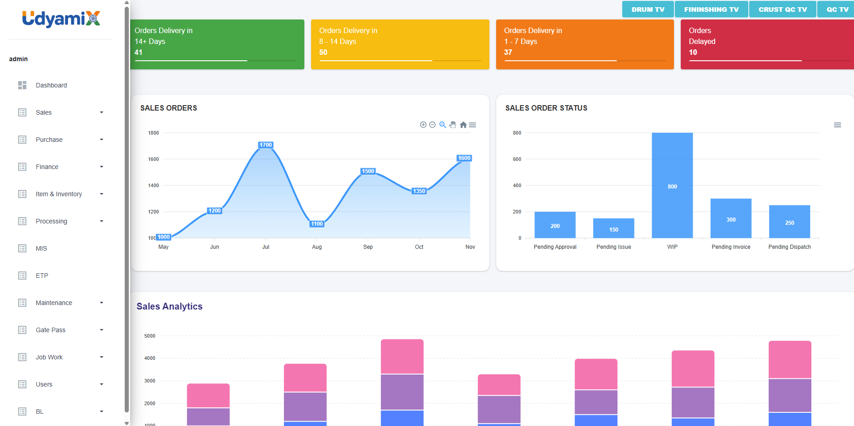854x426 pixels.
Task: Click the CRUST QC TV button
Action: point(782,9)
